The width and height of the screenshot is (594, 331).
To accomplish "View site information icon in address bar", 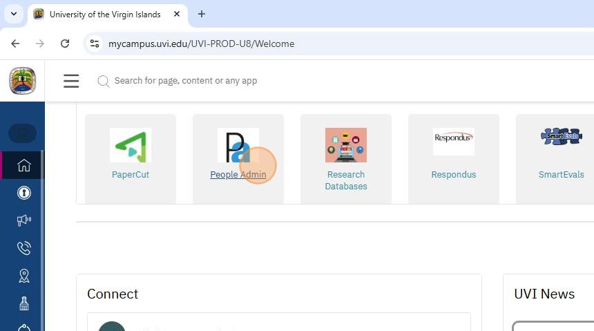I will pos(95,44).
